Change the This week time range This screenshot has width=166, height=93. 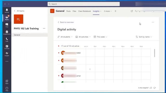point(100,37)
